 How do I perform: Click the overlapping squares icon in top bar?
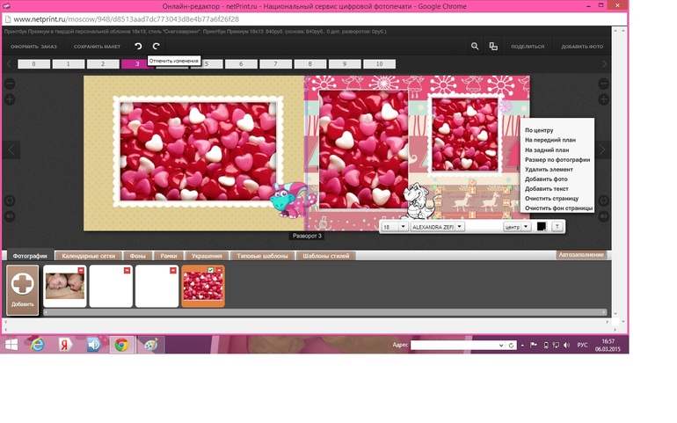pos(493,46)
